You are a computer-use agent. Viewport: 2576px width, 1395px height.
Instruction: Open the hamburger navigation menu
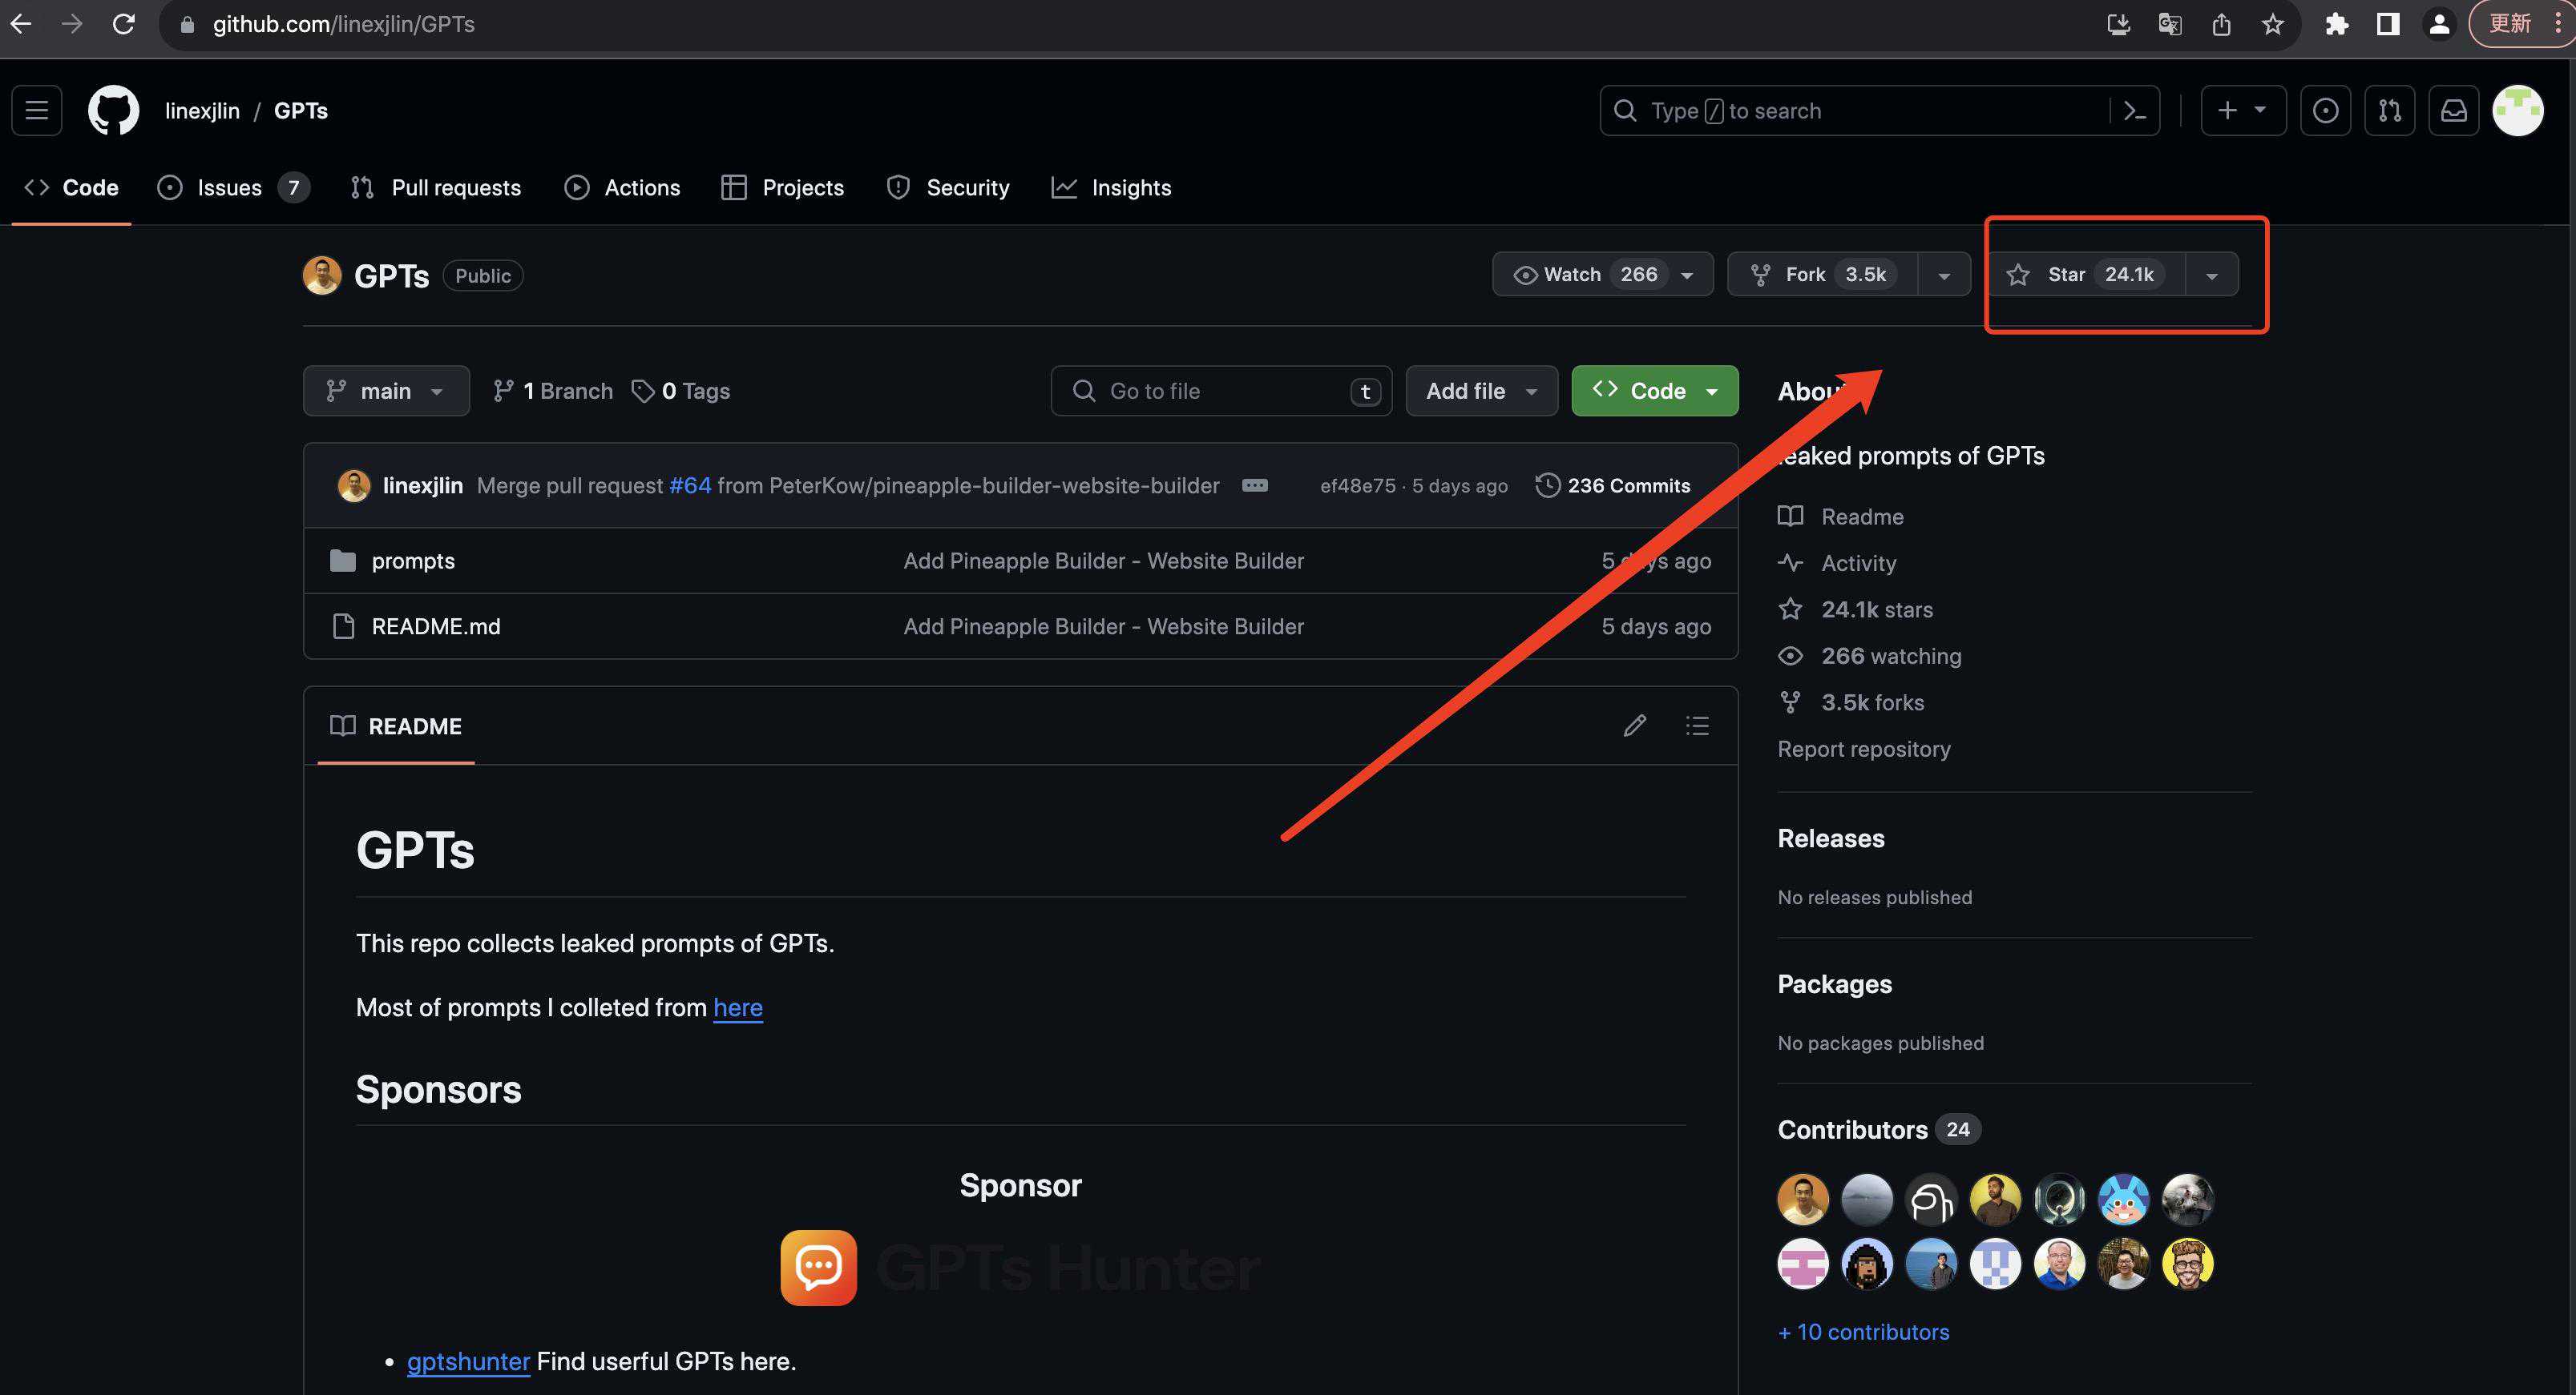[x=37, y=110]
